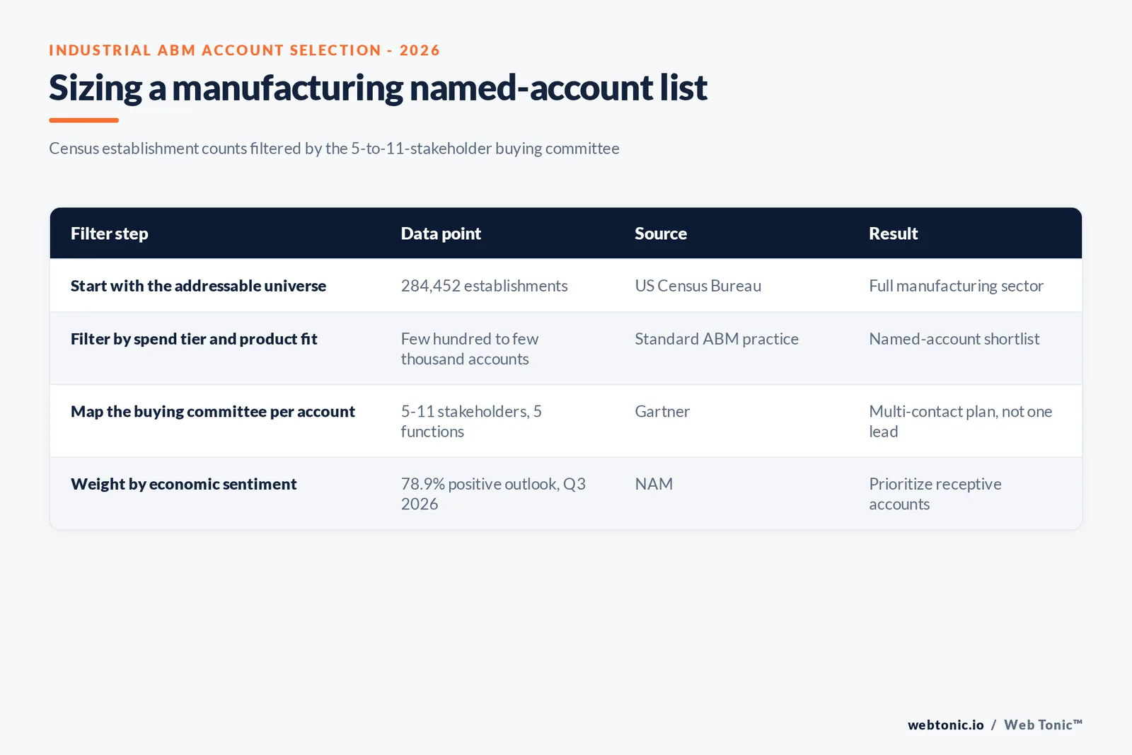Click the 'Full manufacturing sector' result cell
This screenshot has height=755, width=1132.
click(956, 286)
